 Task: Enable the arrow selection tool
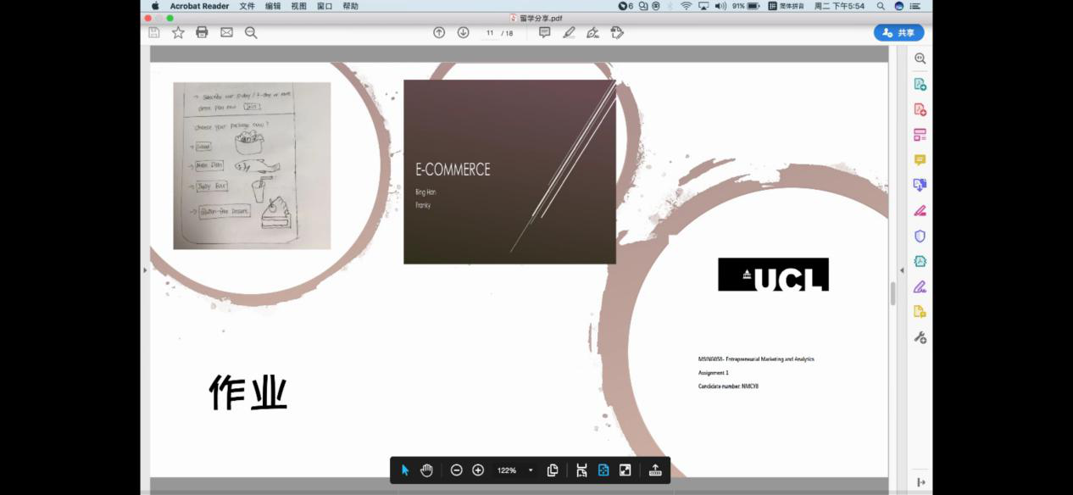coord(405,470)
